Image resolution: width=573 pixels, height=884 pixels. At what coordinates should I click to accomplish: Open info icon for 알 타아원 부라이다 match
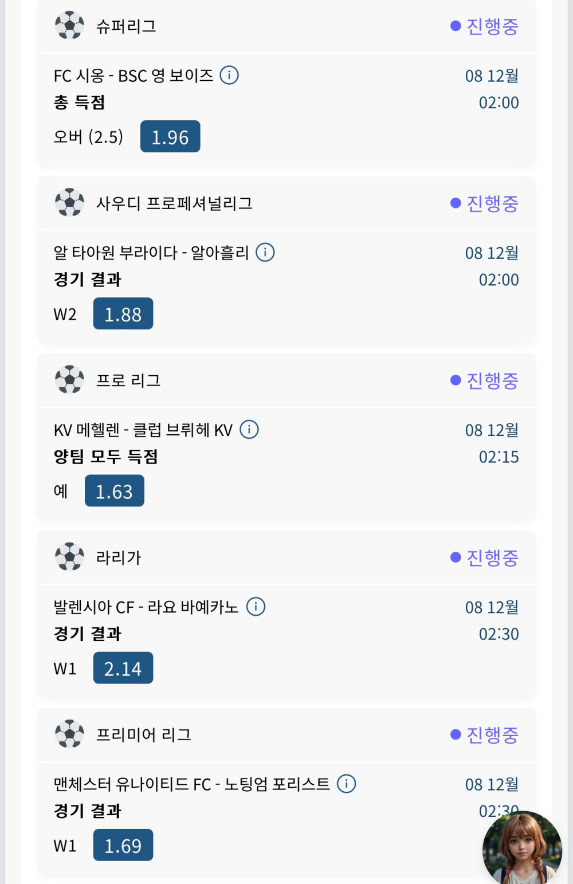tap(265, 252)
